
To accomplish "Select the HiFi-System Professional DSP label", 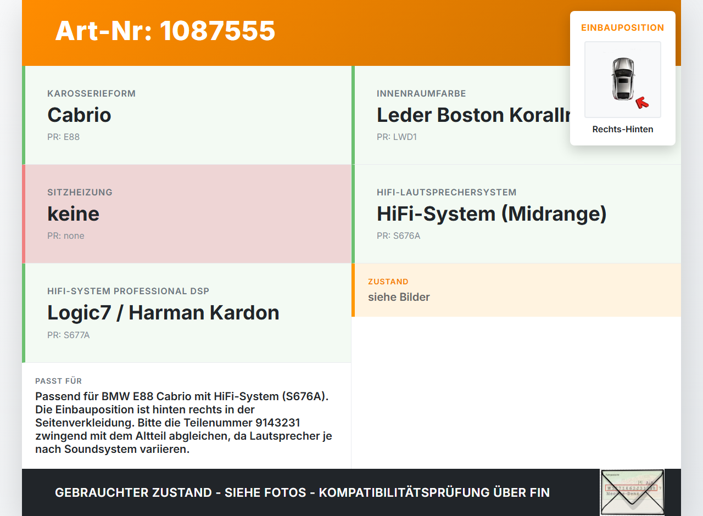I will tap(128, 291).
